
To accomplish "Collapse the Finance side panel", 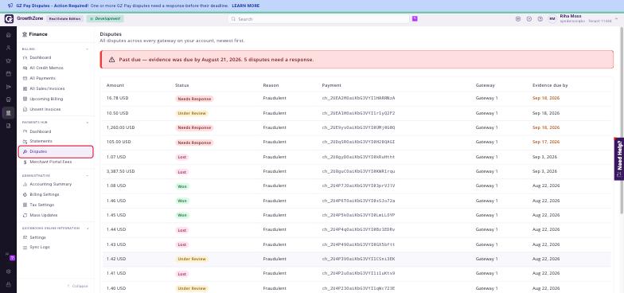I will [x=78, y=286].
